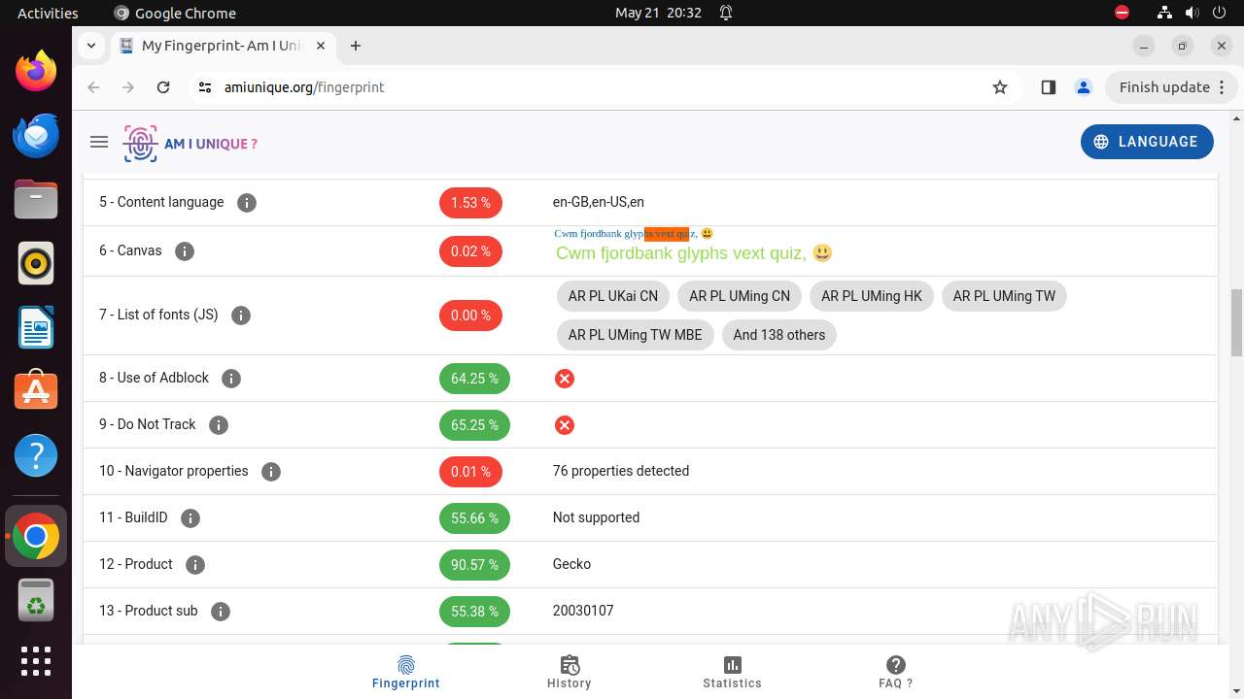Switch to the Fingerprint bottom tab
This screenshot has width=1244, height=699.
(406, 672)
